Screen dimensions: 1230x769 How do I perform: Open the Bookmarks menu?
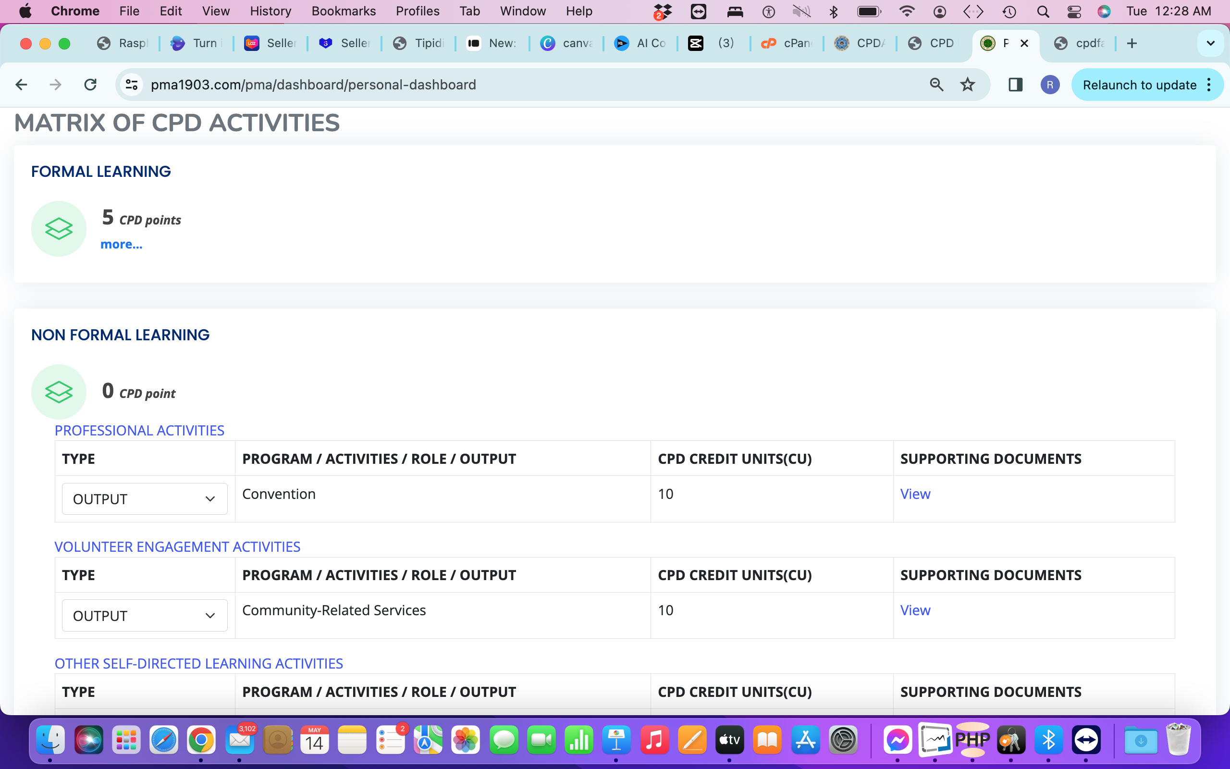[x=344, y=11]
